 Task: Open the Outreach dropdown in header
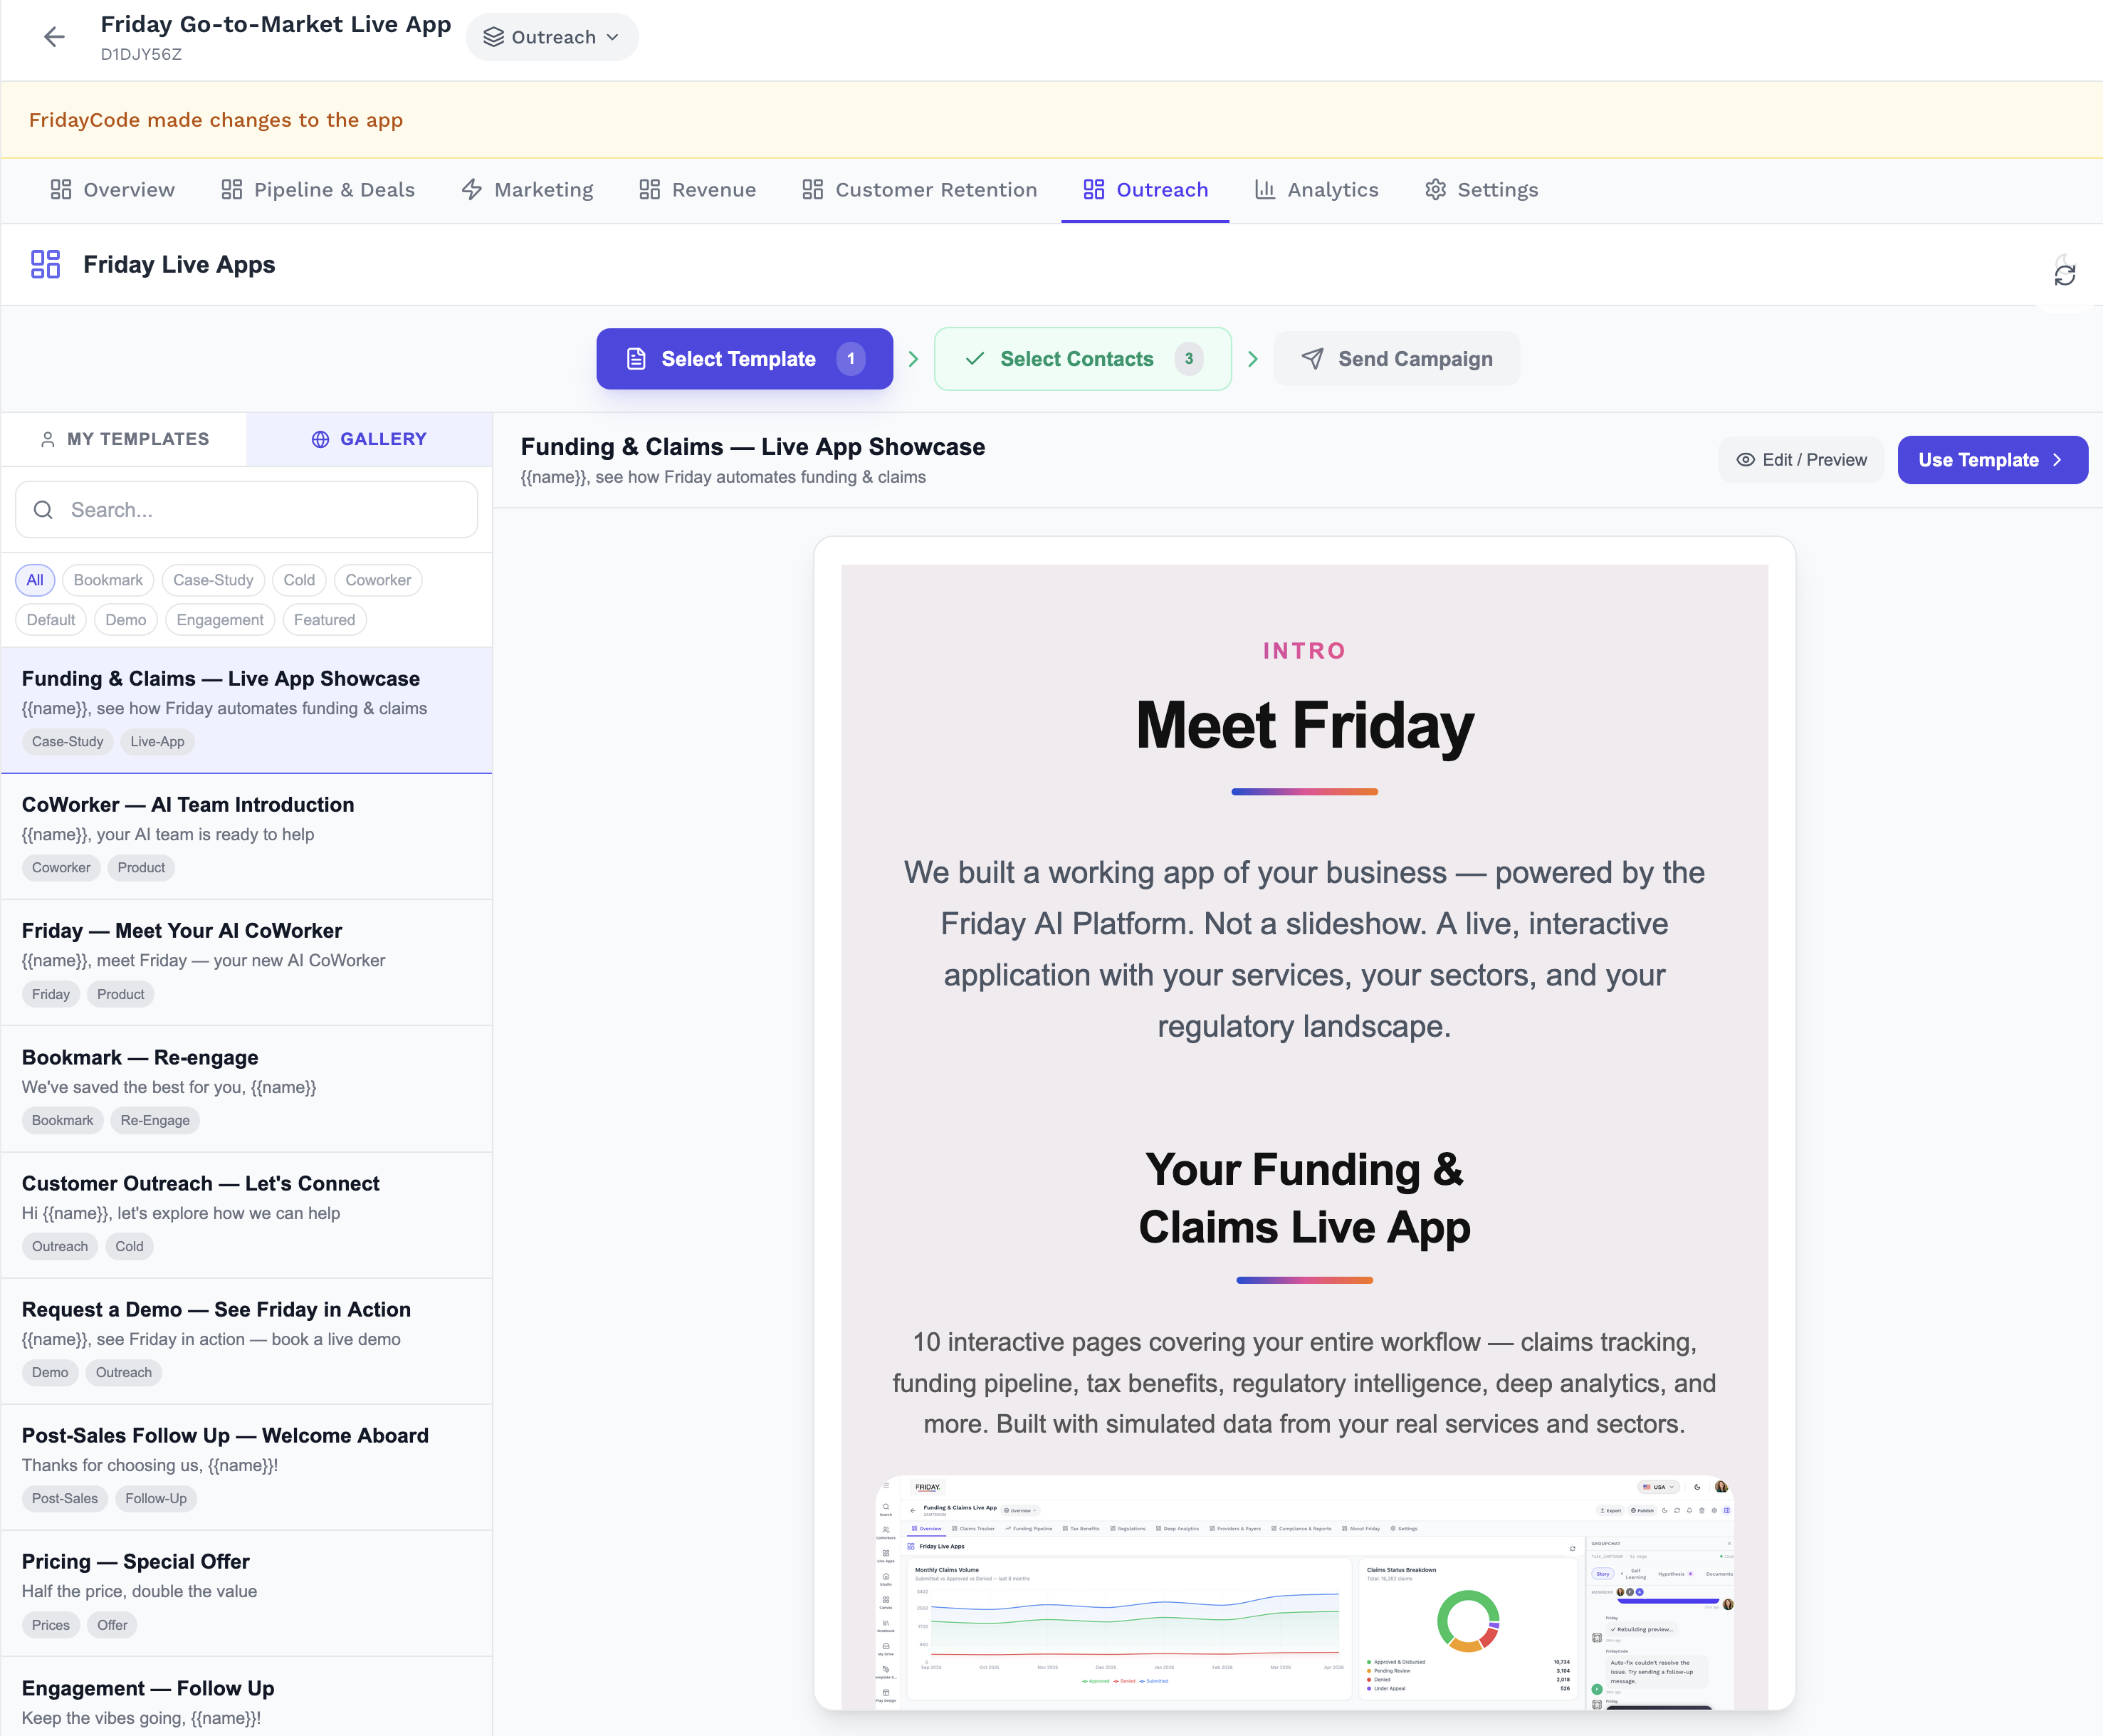(552, 37)
